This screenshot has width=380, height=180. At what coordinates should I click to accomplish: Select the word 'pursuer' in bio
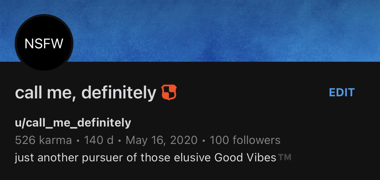[x=97, y=158]
